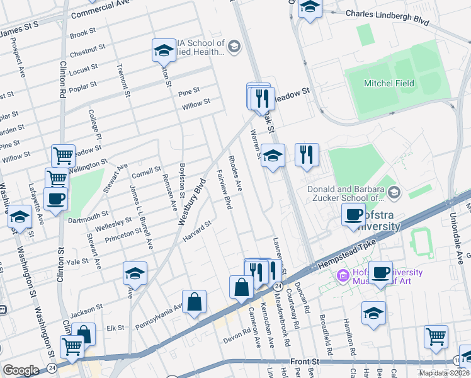Viewport: 471px width, 378px height.
Task: Select the Devon Rd label
Action: tap(237, 336)
